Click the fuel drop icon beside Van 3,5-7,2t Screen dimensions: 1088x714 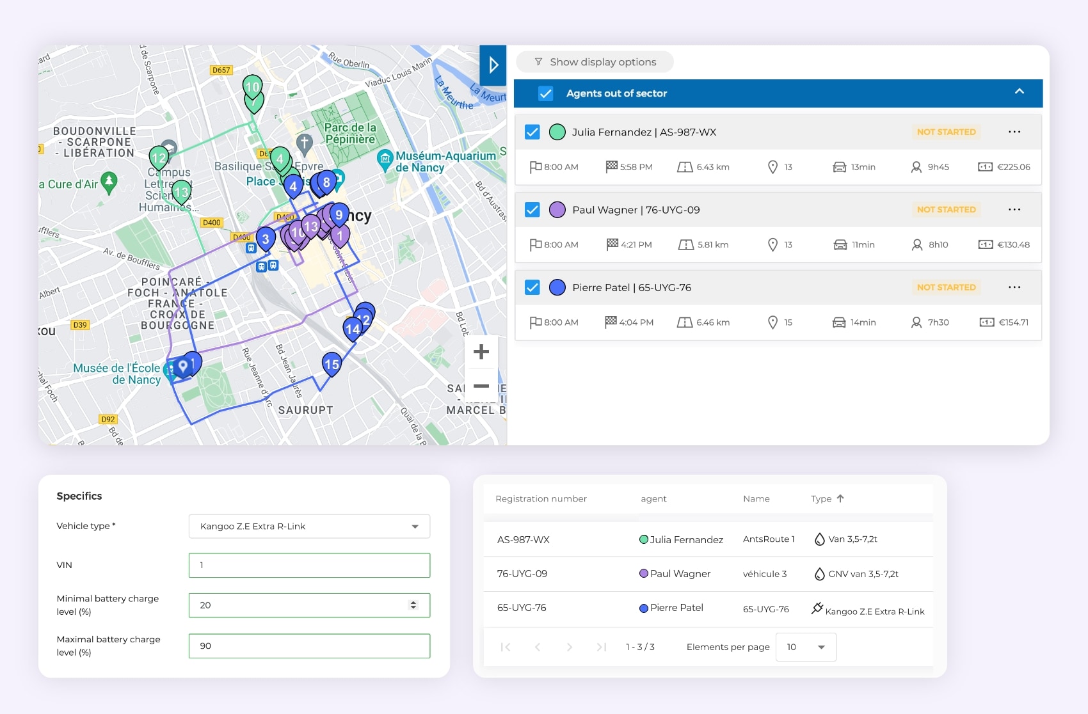click(x=819, y=539)
